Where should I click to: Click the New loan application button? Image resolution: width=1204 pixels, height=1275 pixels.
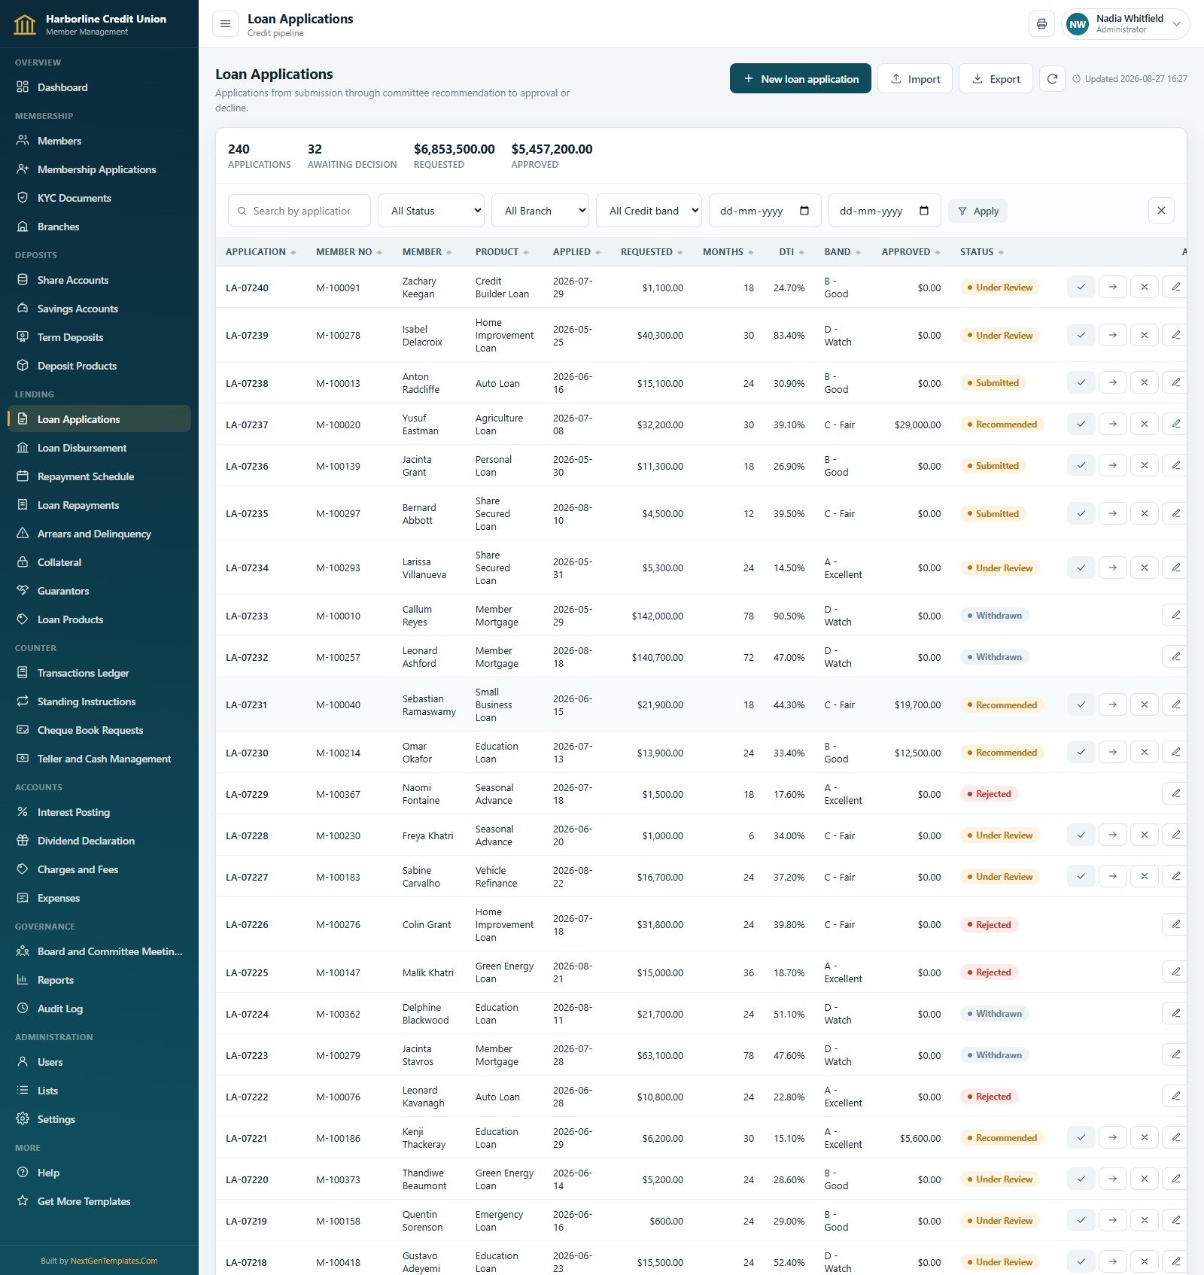[x=800, y=79]
